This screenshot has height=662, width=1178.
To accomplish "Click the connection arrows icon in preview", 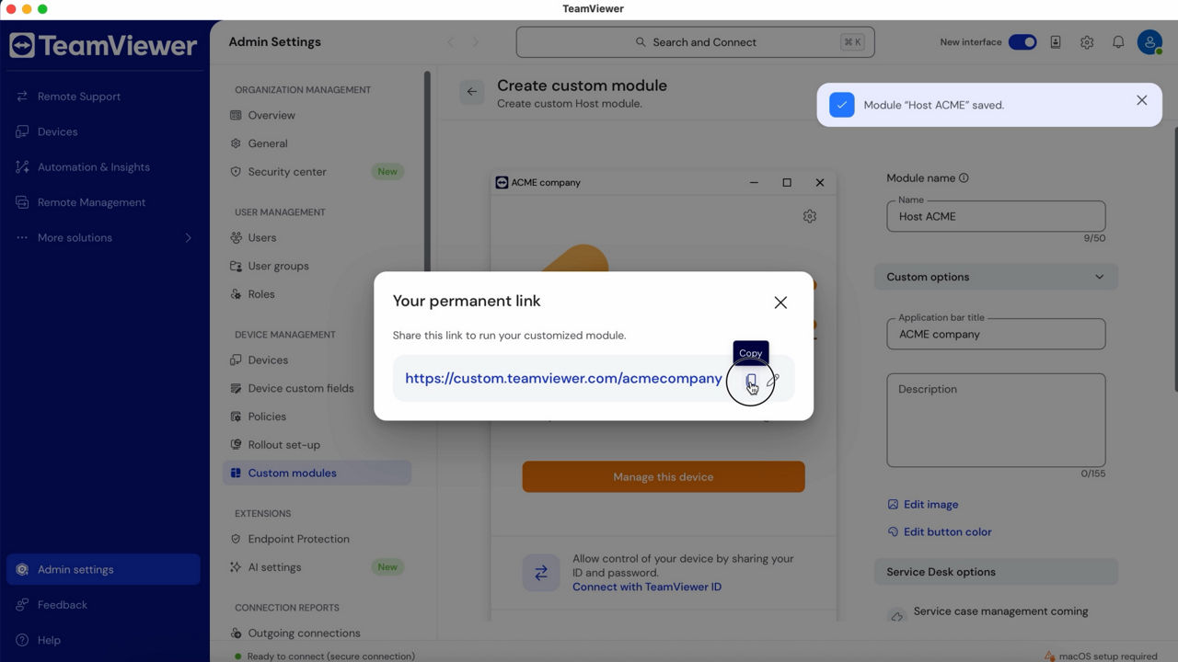I will click(541, 573).
